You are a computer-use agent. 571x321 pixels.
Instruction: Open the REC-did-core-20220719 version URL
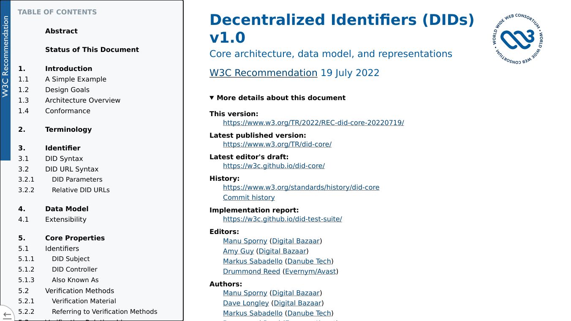pos(313,122)
